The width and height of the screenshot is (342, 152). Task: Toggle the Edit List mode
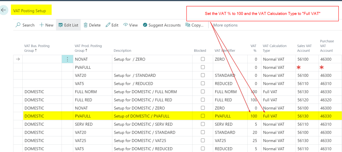point(68,25)
